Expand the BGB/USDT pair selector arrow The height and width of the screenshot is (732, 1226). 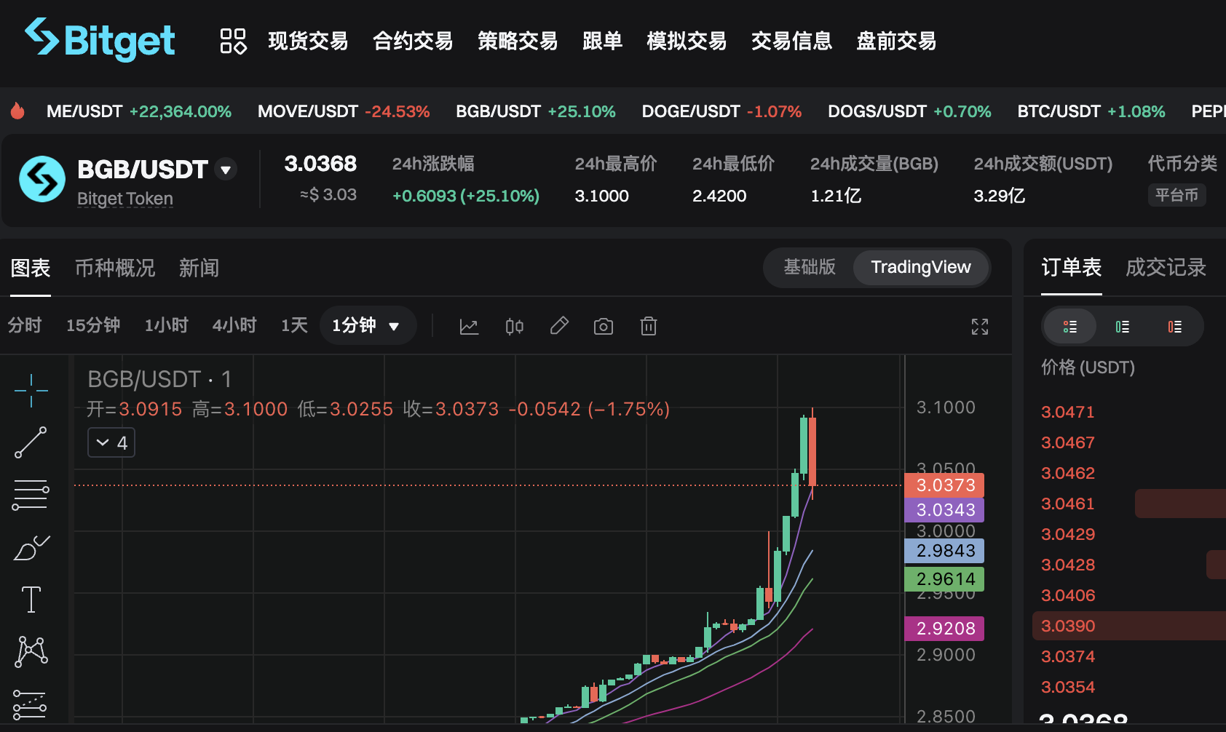click(x=226, y=170)
